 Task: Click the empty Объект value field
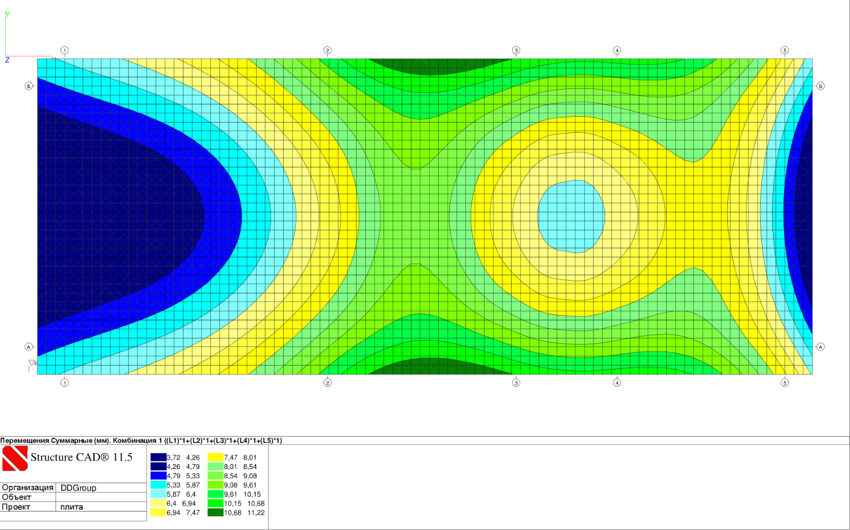pyautogui.click(x=101, y=497)
